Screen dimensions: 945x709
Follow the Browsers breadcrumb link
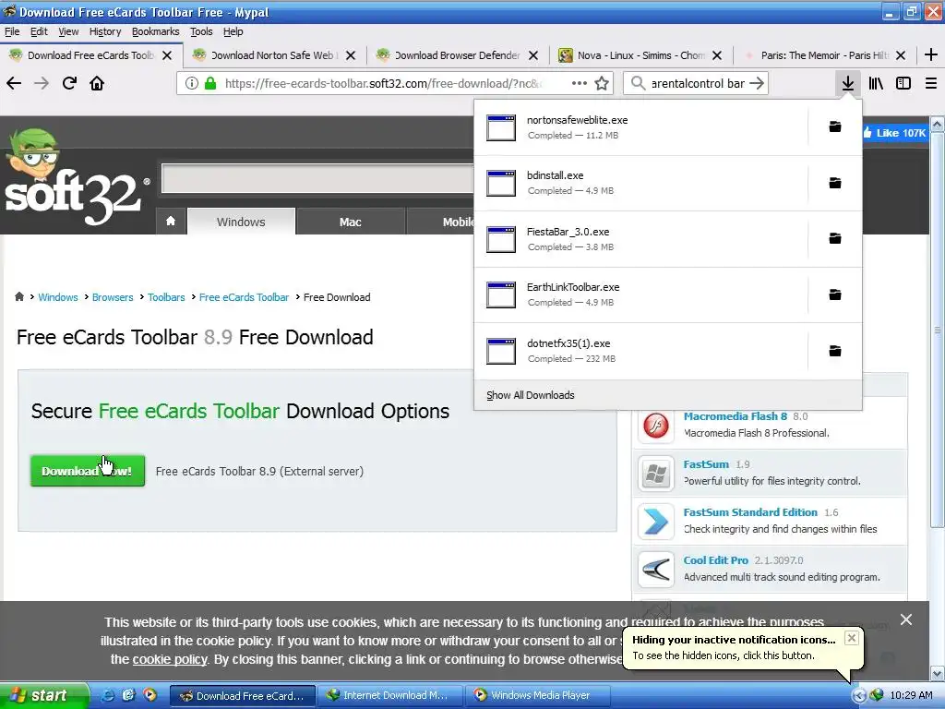click(113, 297)
